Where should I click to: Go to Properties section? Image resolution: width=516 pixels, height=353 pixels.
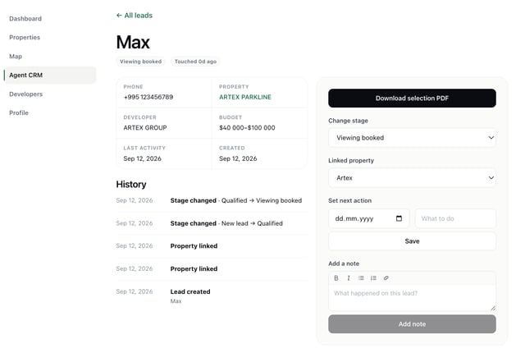coord(25,38)
